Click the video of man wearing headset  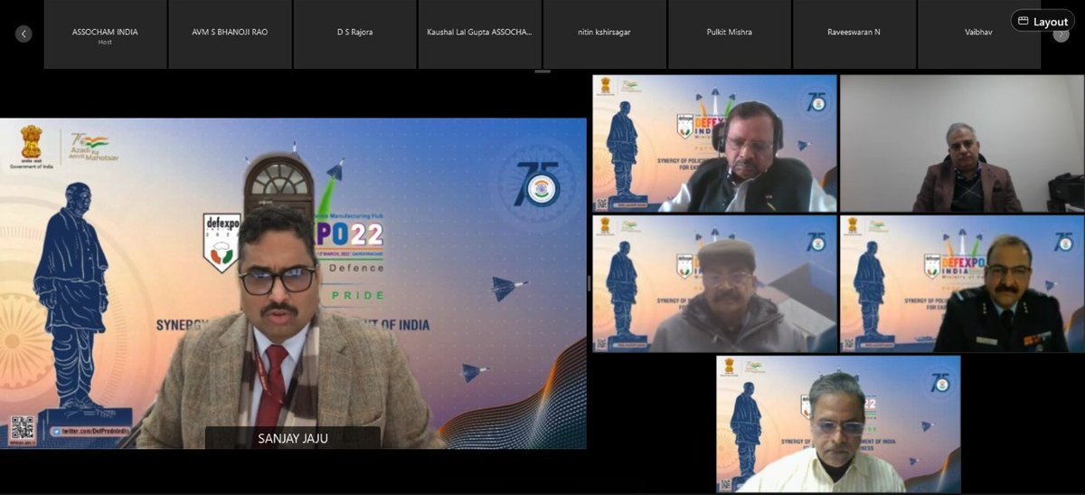(x=714, y=143)
